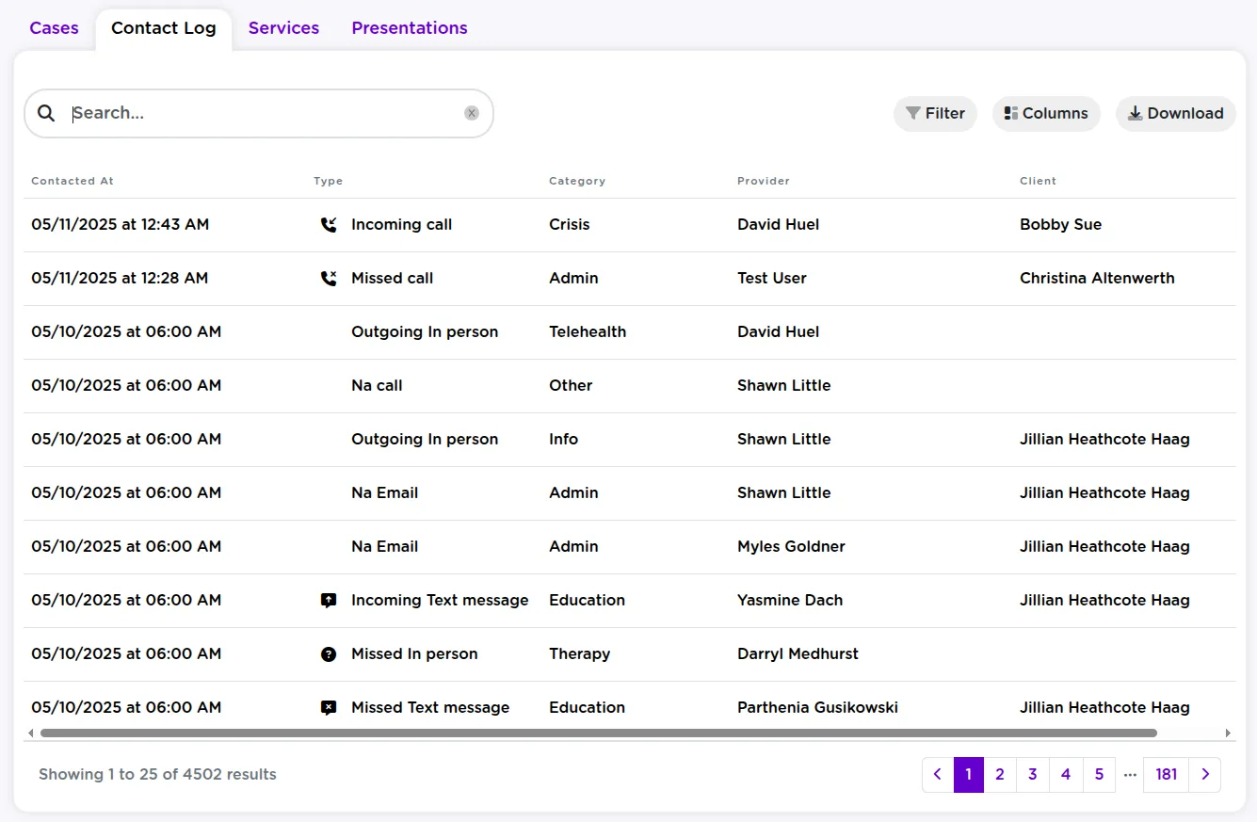
Task: Click the missed call icon in Admin row
Action: coord(328,278)
